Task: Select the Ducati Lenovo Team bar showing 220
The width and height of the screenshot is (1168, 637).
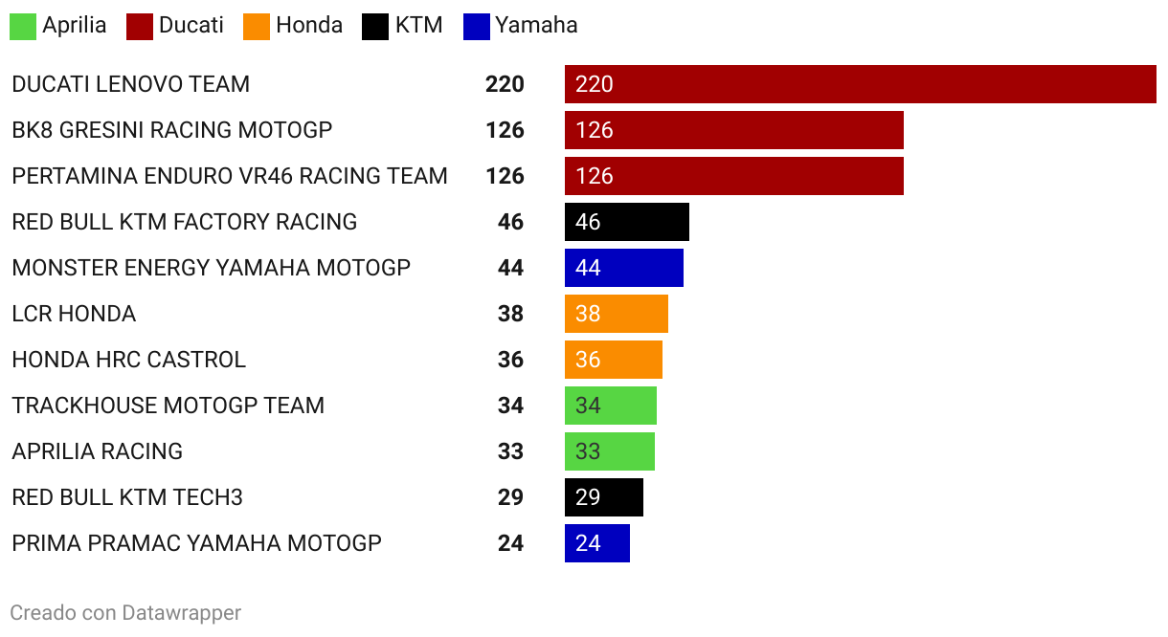Action: (x=861, y=84)
